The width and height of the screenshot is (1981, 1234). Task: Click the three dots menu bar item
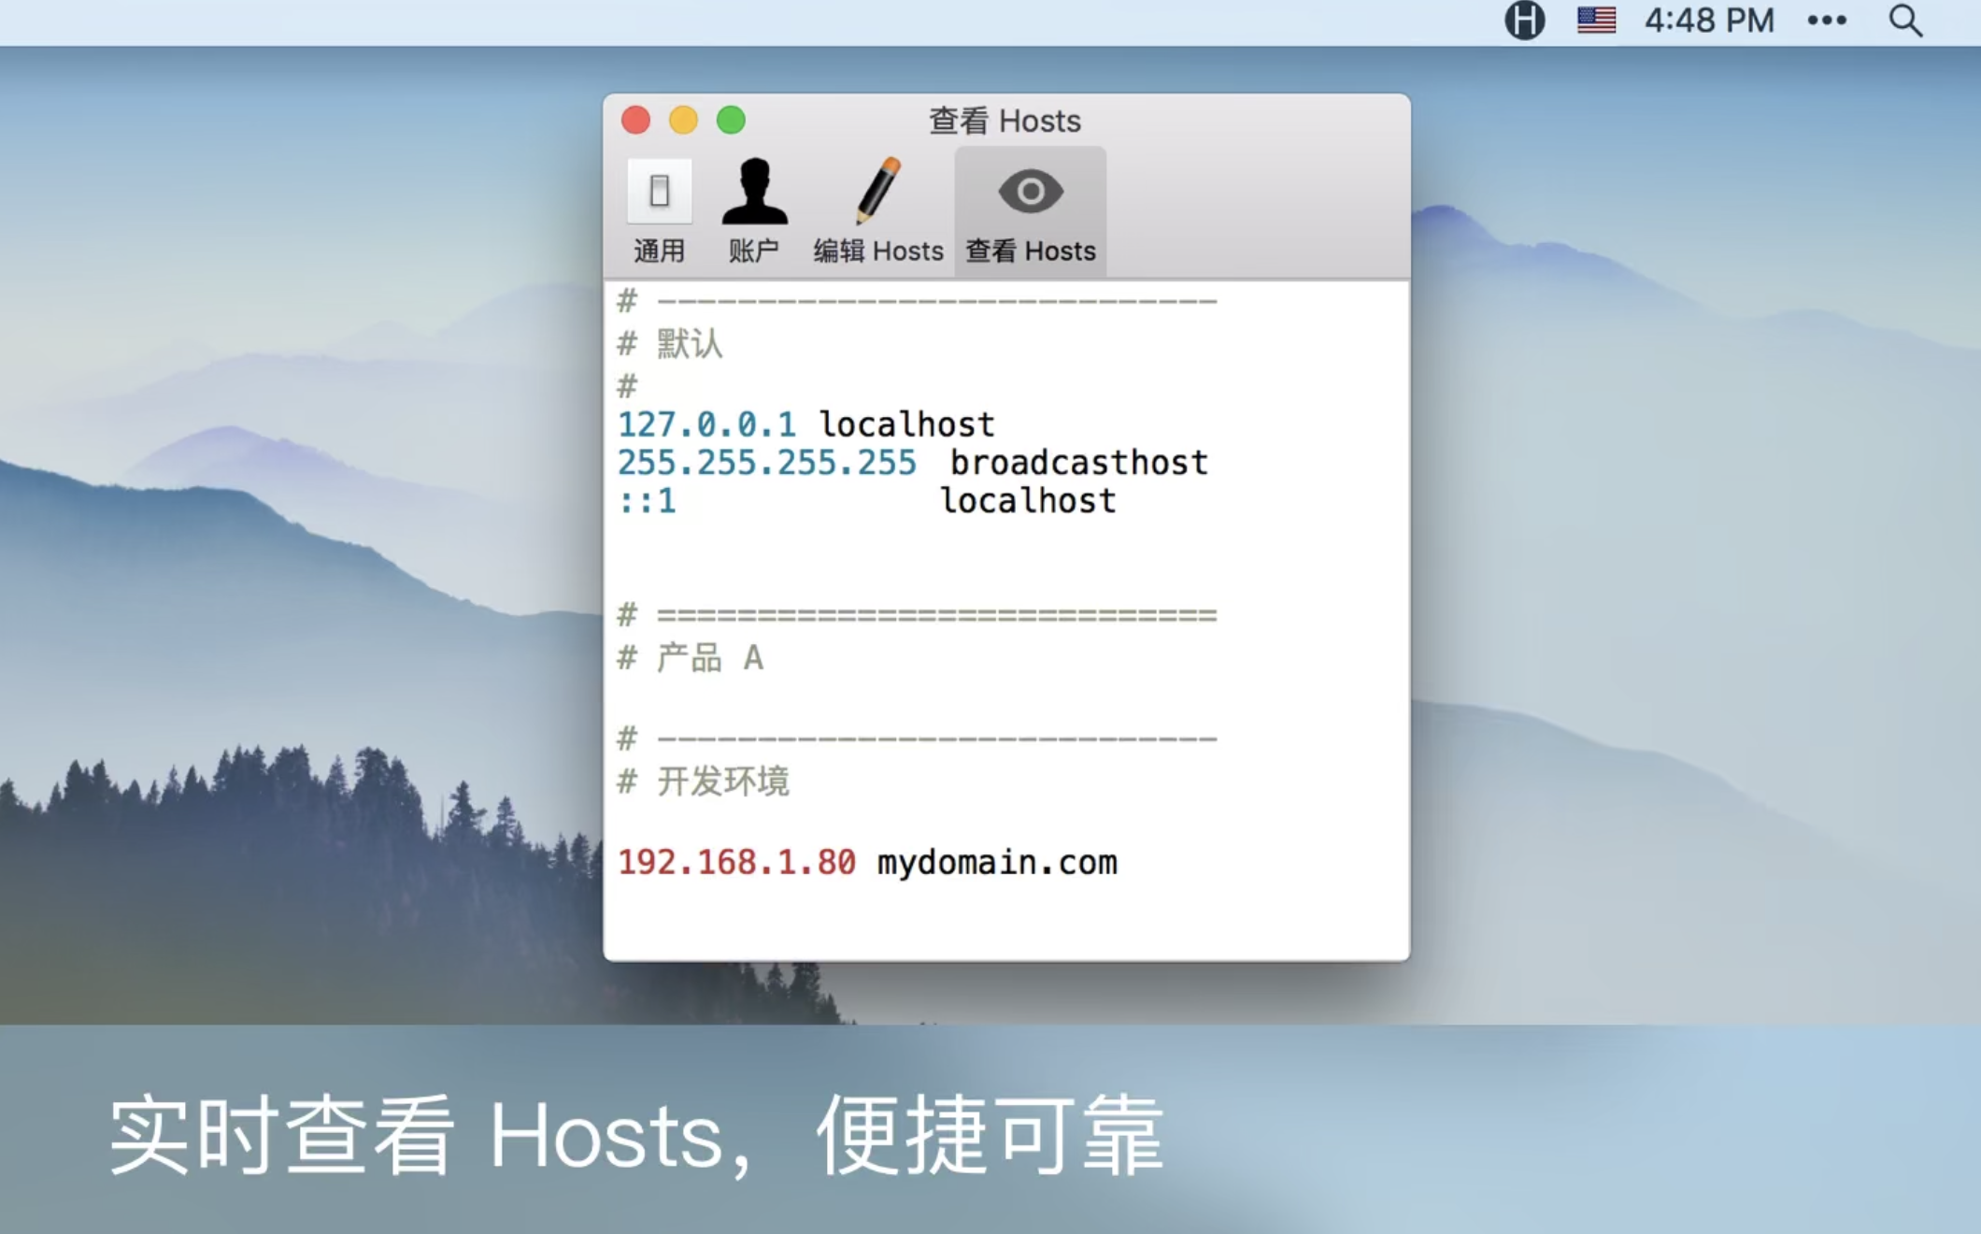click(x=1827, y=20)
